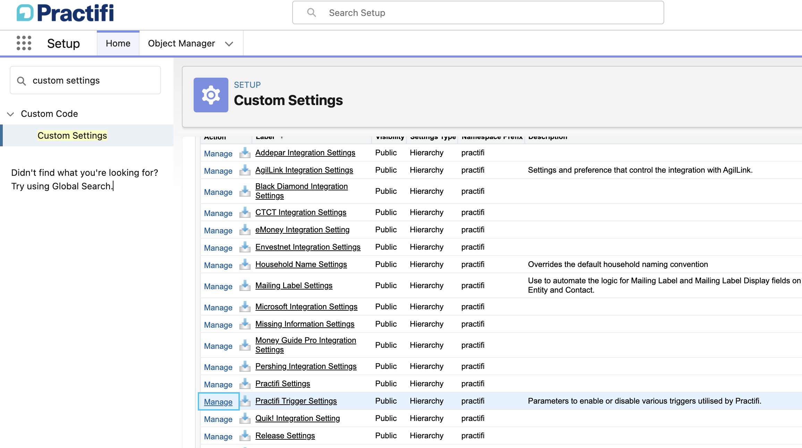Open Missing Information Settings link
The width and height of the screenshot is (802, 448).
pos(305,324)
